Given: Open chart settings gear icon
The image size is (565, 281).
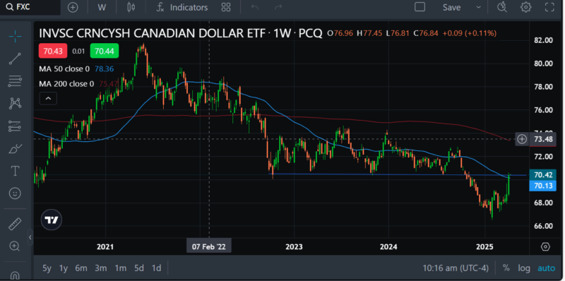Looking at the screenshot, I should tap(525, 7).
